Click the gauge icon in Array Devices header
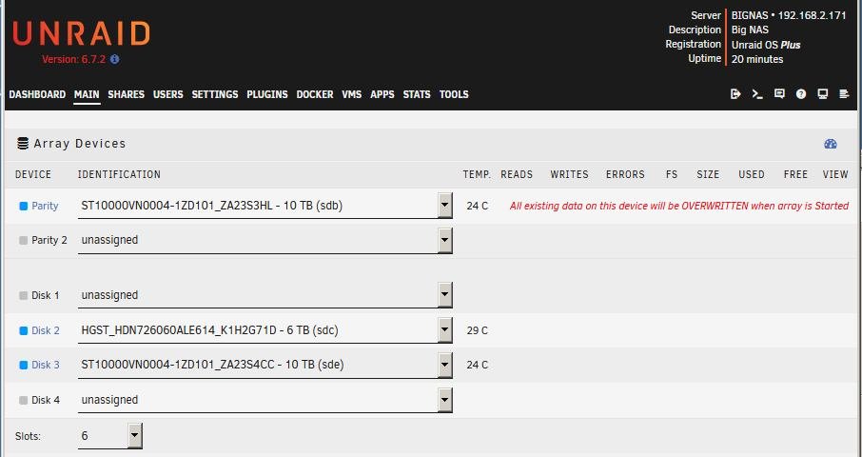 830,144
